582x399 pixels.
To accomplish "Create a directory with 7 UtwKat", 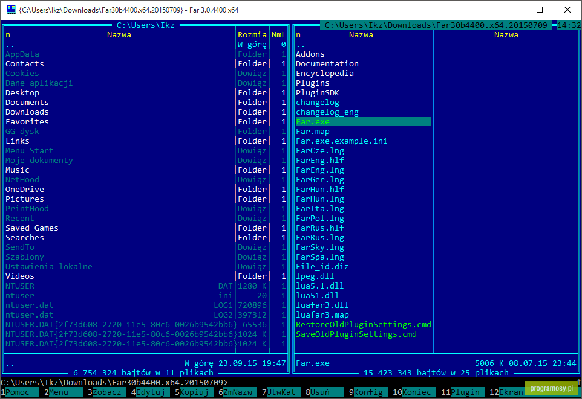I will pos(281,392).
